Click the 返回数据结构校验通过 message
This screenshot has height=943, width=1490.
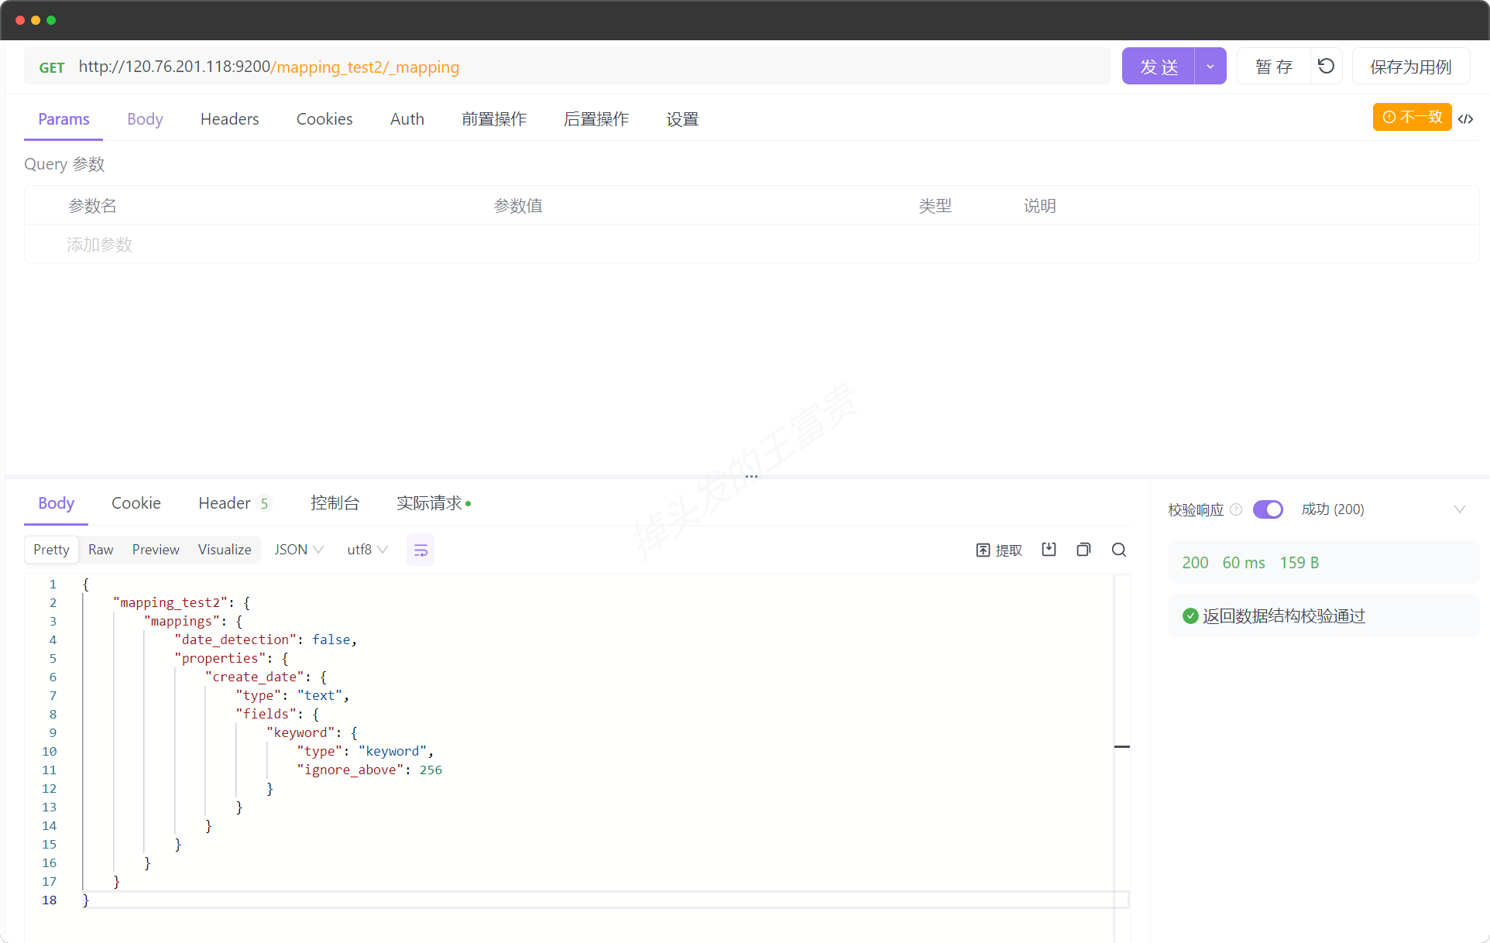tap(1284, 616)
